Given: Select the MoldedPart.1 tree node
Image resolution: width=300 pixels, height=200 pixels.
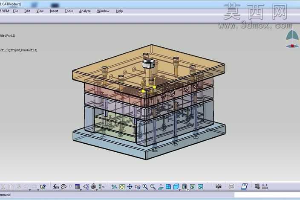Looking at the screenshot, I should pos(8,35).
